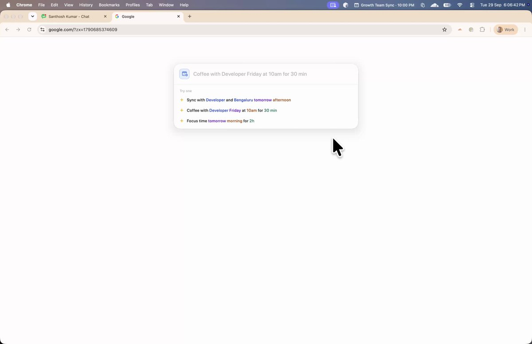
Task: Switch to the Google tab
Action: coord(147,16)
